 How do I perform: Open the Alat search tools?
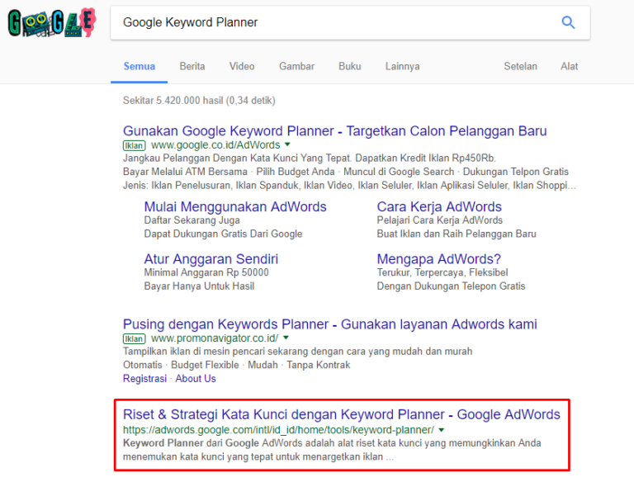click(x=569, y=66)
